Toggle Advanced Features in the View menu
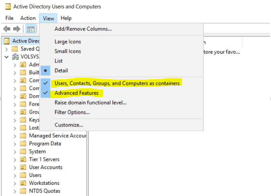 [x=76, y=93]
